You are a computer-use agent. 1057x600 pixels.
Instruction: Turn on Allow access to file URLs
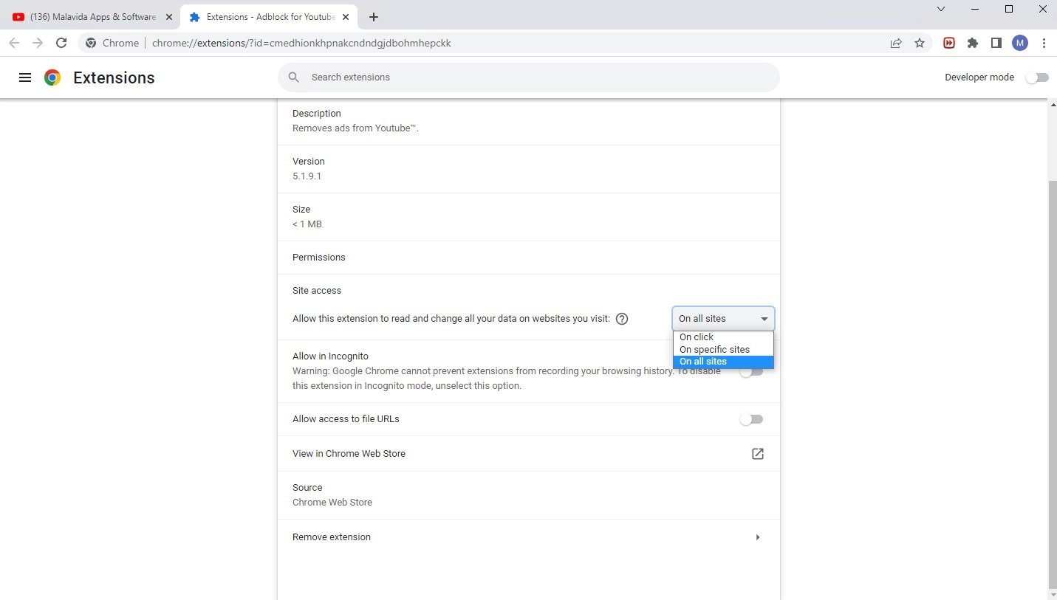click(x=751, y=419)
